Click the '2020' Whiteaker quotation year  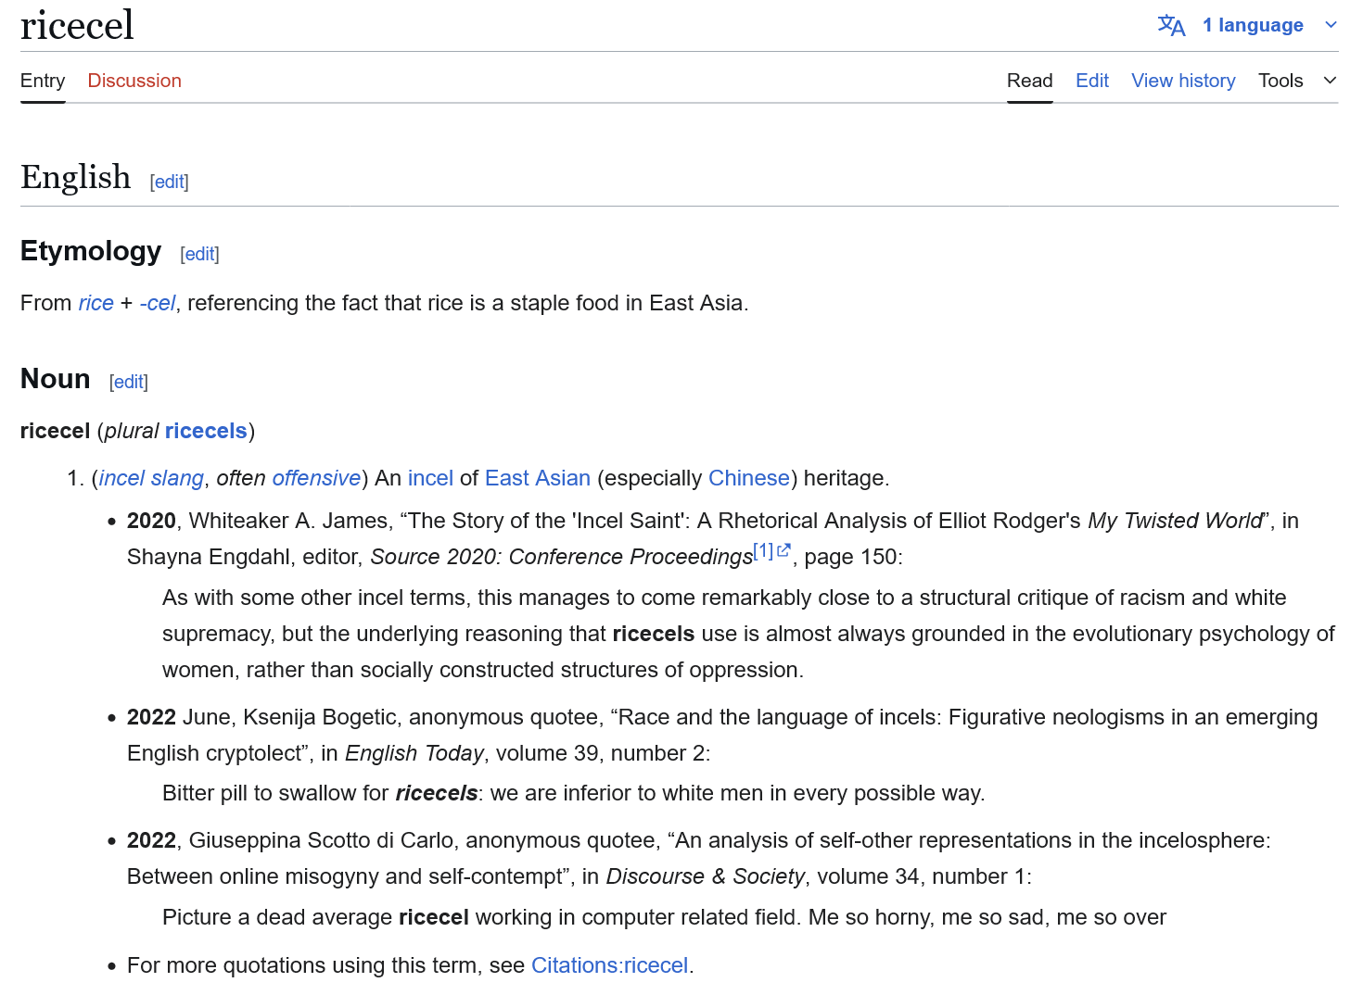[151, 521]
